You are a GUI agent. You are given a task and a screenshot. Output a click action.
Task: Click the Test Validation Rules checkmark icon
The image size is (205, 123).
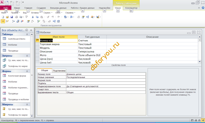[x=38, y=21]
